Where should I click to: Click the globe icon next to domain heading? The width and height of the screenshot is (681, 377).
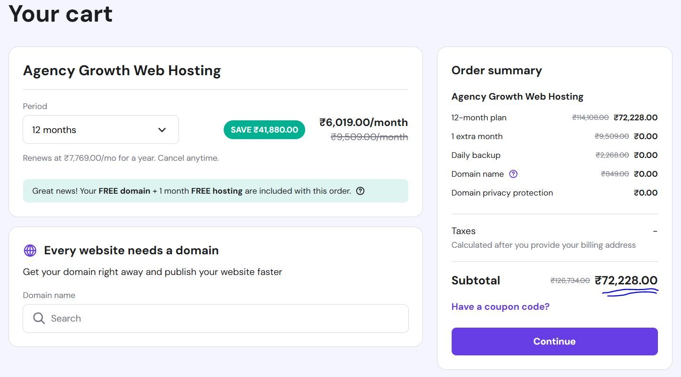pos(30,251)
